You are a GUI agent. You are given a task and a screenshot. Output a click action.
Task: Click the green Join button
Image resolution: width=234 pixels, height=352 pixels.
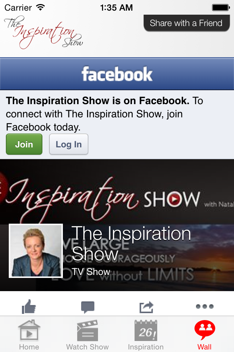point(24,144)
